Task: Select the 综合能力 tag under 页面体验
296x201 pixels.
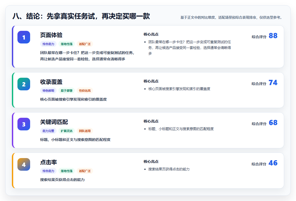Action: coord(48,44)
